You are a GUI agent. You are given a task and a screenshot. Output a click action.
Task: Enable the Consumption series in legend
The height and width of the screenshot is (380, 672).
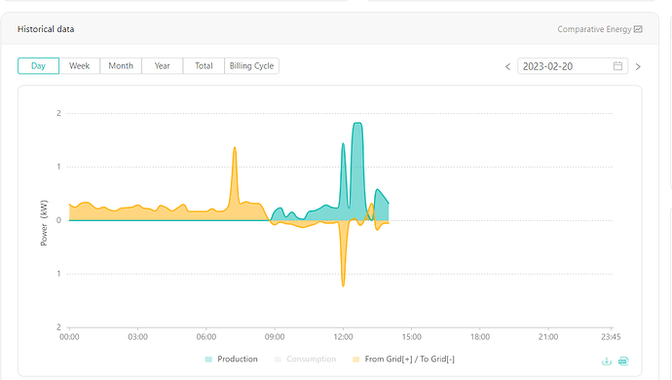point(305,359)
